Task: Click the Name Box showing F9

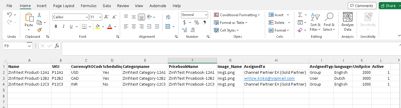Action: tap(15, 46)
